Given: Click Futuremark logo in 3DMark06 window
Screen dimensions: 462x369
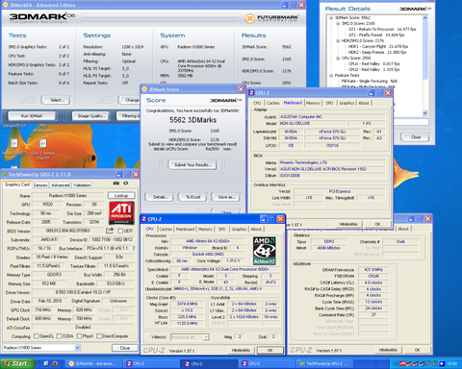Looking at the screenshot, I should coord(272,18).
